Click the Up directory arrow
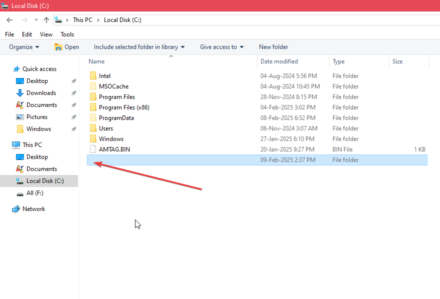This screenshot has height=299, width=440. [x=46, y=20]
